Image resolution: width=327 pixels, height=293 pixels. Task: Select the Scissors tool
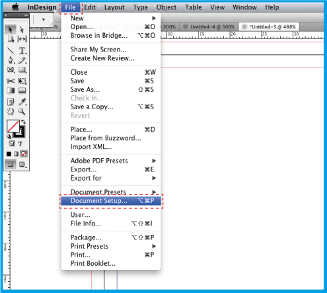(11, 81)
